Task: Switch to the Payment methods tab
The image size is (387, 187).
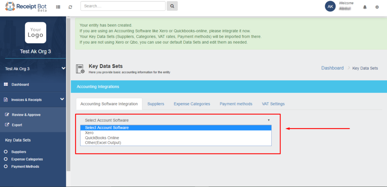Action: (236, 104)
